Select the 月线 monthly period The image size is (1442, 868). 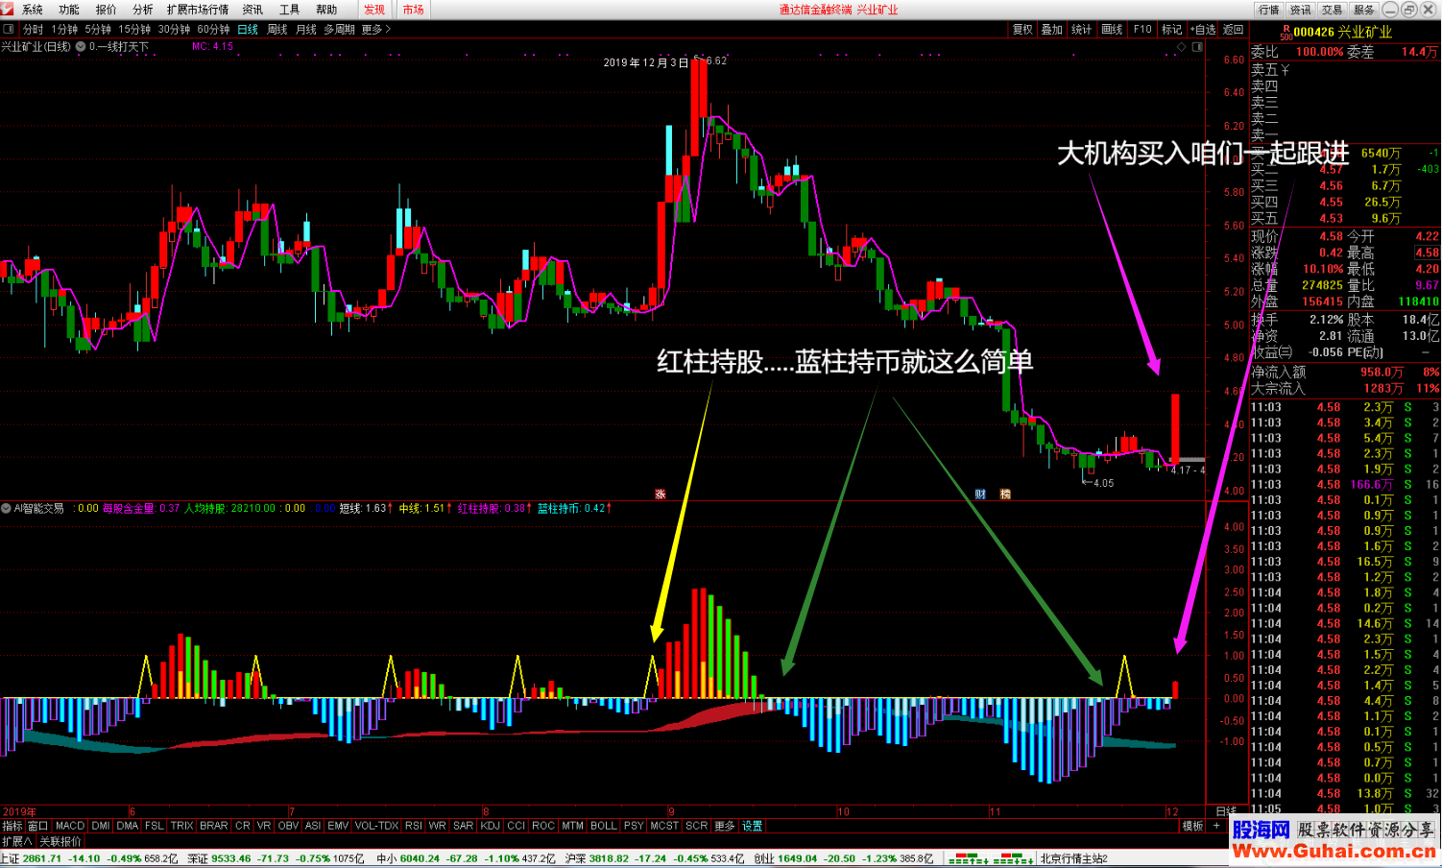(x=306, y=30)
